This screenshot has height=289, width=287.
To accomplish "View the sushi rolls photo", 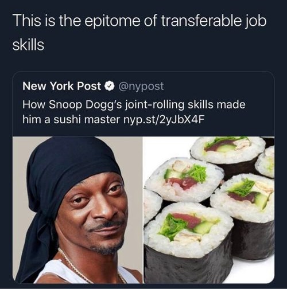I will (x=209, y=210).
